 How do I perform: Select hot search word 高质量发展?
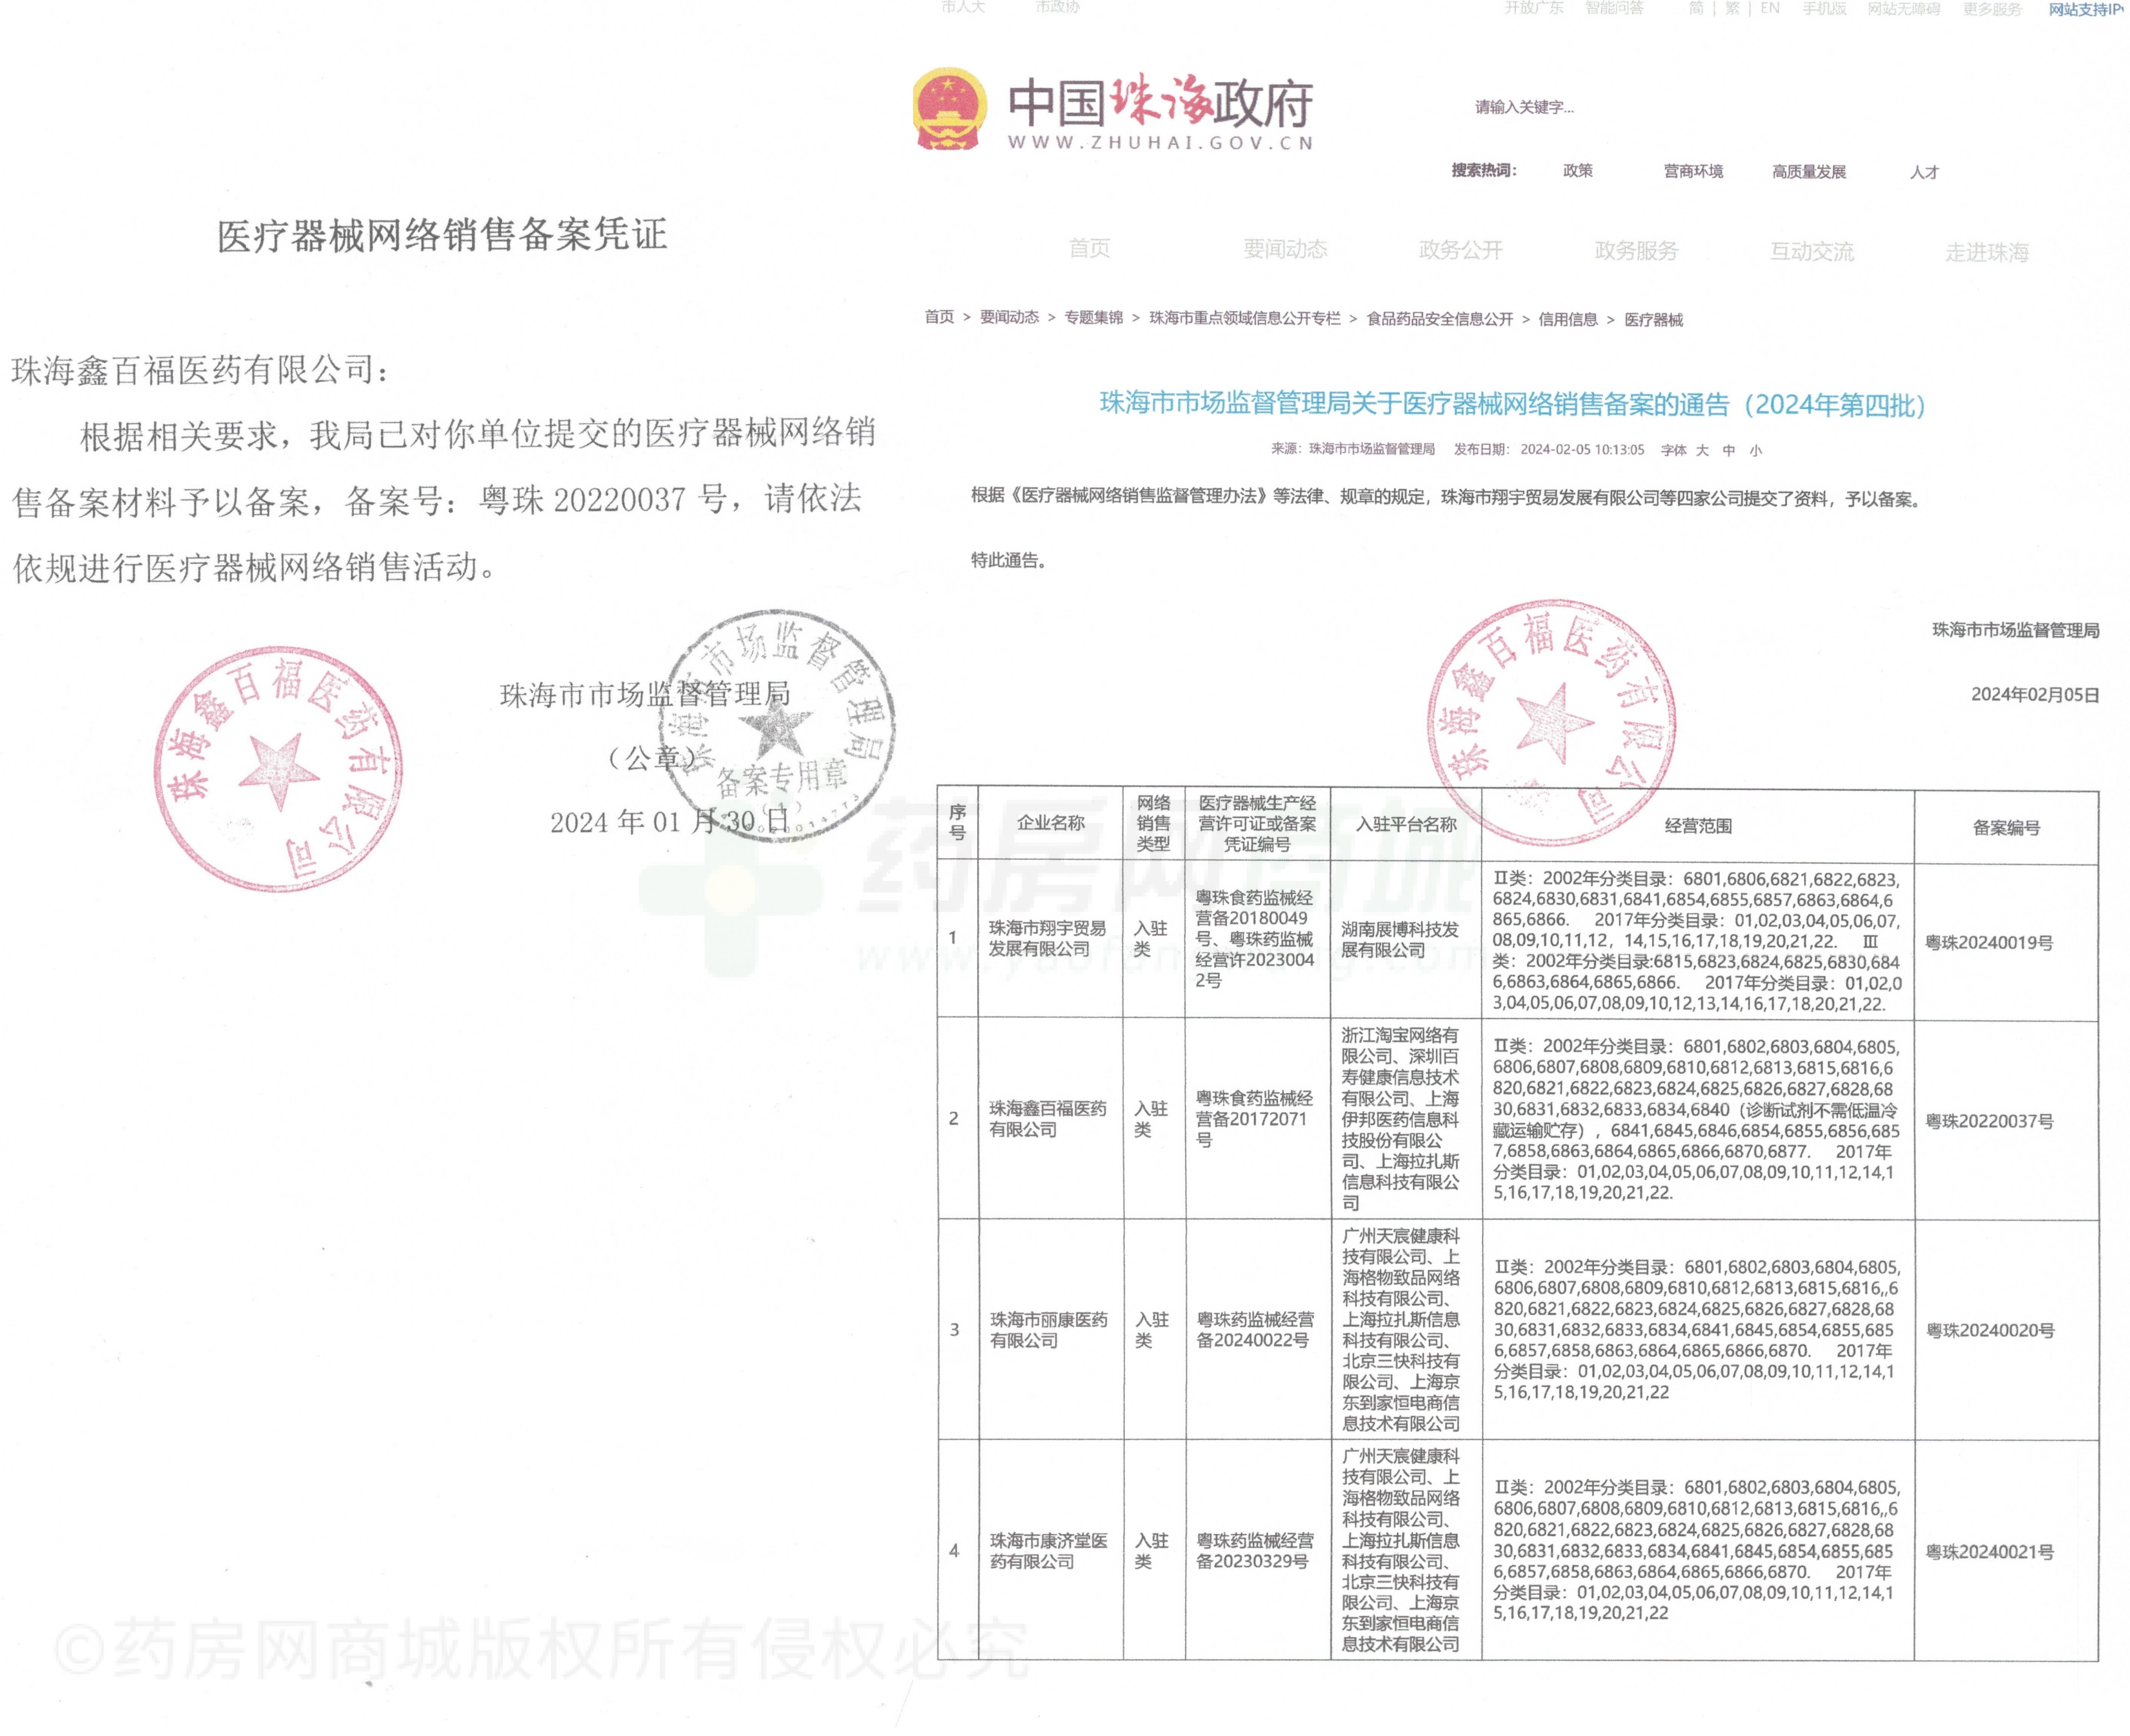click(1809, 172)
